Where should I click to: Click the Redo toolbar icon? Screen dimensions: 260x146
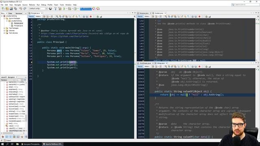[25, 9]
